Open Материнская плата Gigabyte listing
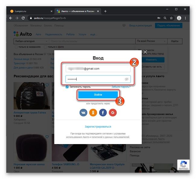This screenshot has height=179, width=196. tap(107, 166)
